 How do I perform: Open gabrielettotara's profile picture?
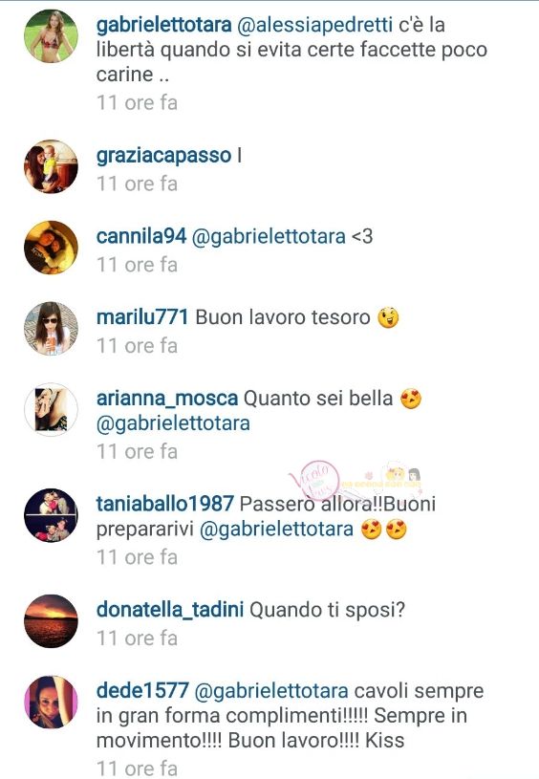point(52,35)
